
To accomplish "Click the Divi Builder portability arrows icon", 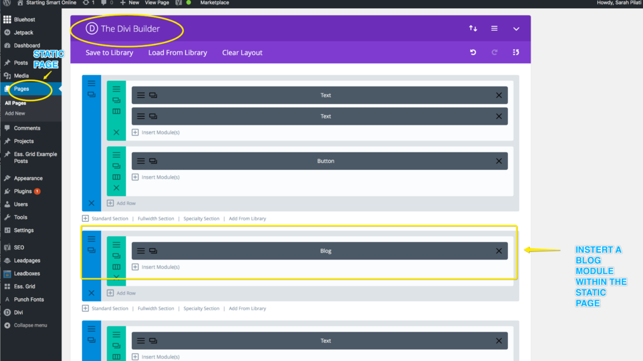I will pyautogui.click(x=473, y=29).
